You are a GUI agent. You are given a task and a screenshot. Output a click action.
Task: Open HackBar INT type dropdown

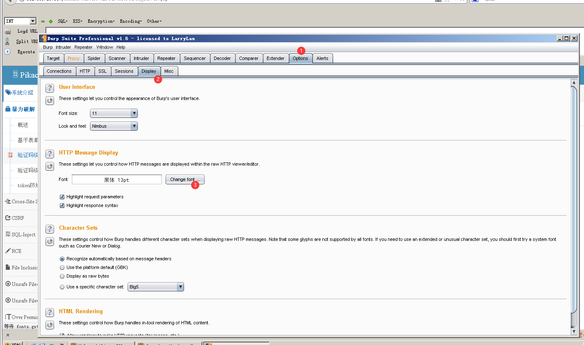coord(21,21)
